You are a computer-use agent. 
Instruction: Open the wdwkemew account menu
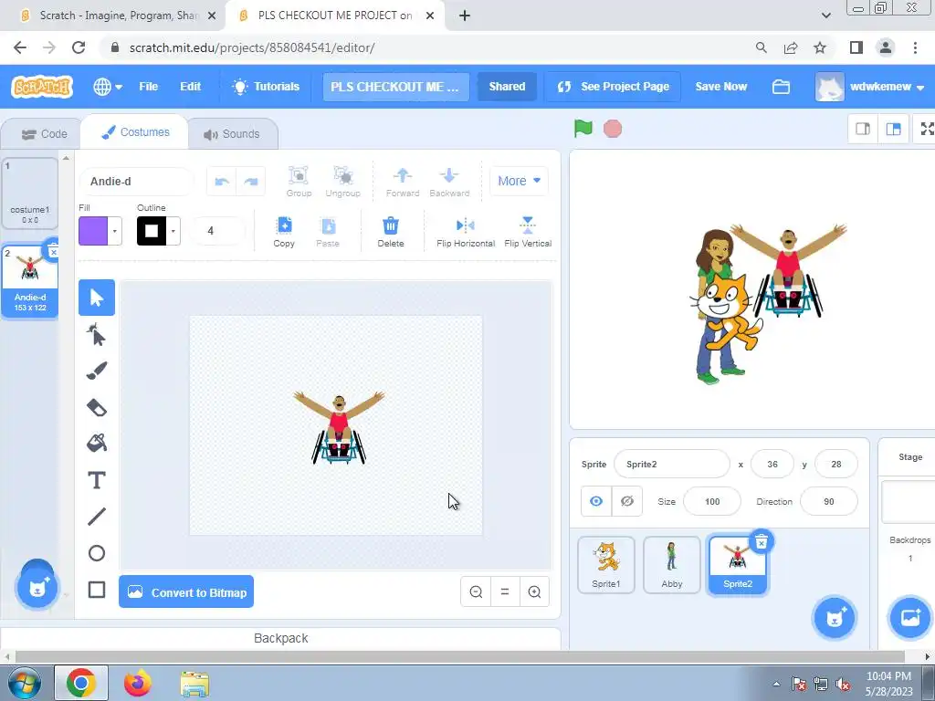870,87
